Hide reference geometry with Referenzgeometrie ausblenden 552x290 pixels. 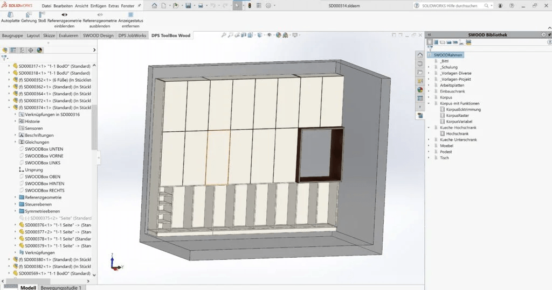click(100, 15)
